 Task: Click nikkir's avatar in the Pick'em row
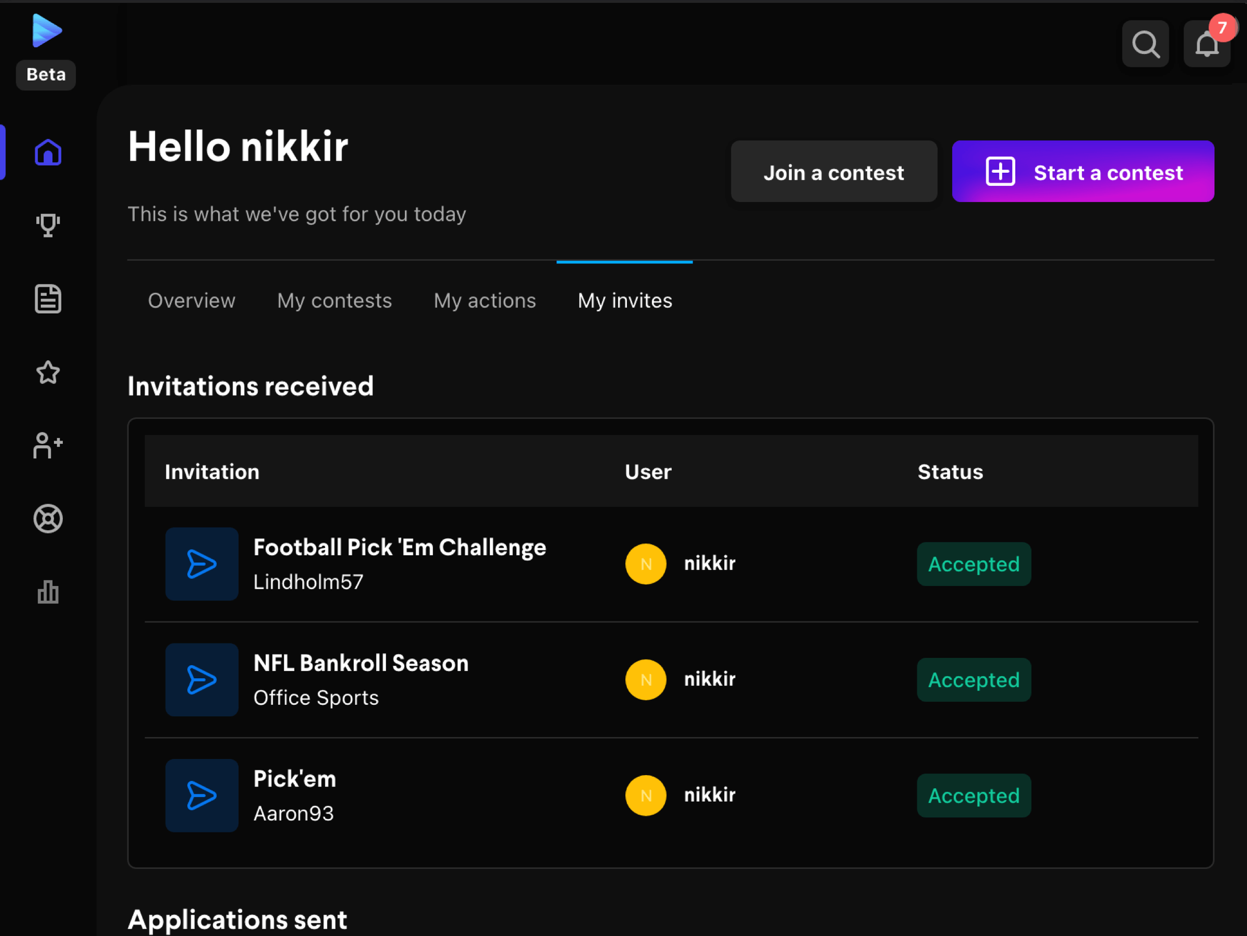coord(646,795)
